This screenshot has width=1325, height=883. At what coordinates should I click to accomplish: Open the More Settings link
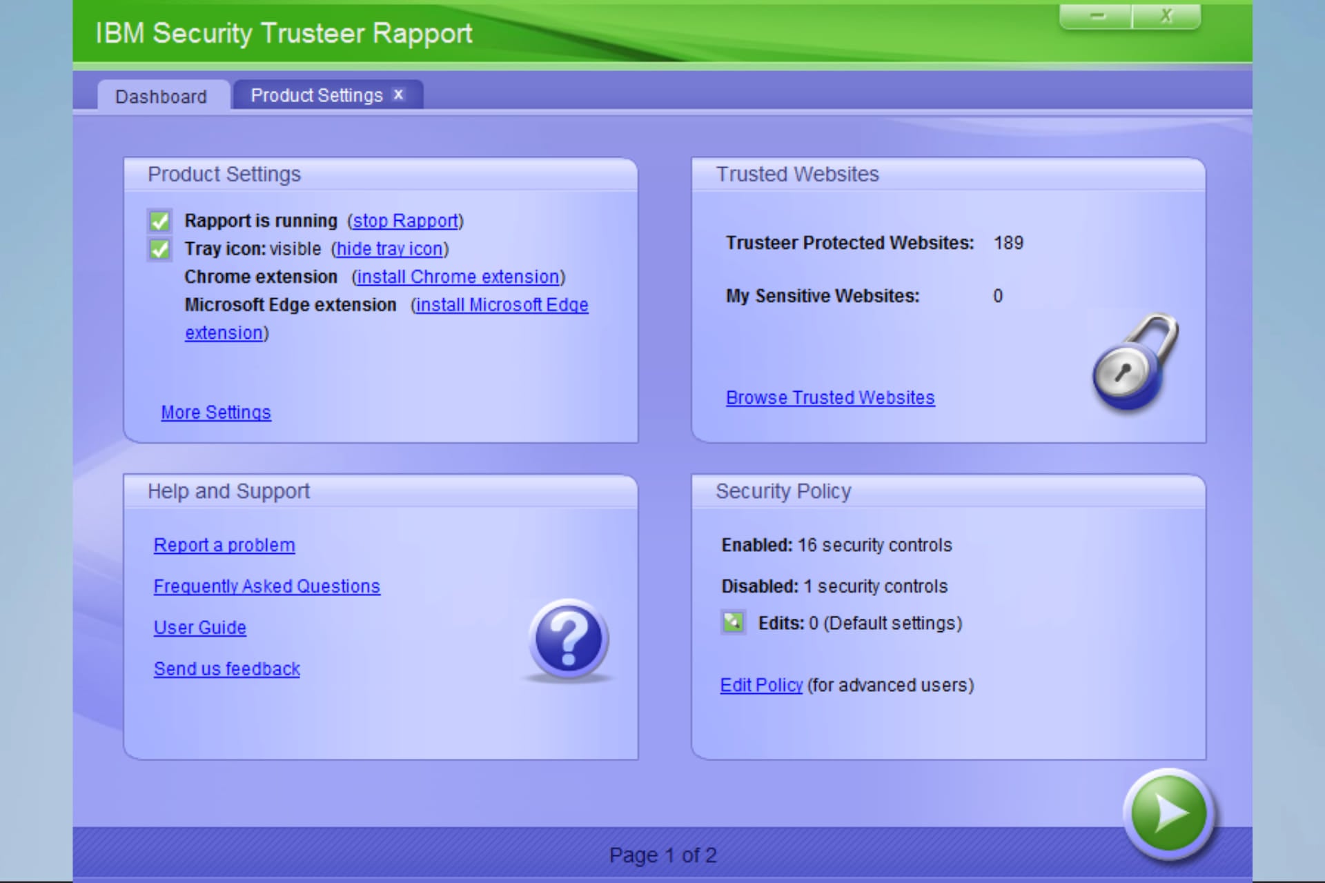pos(216,413)
